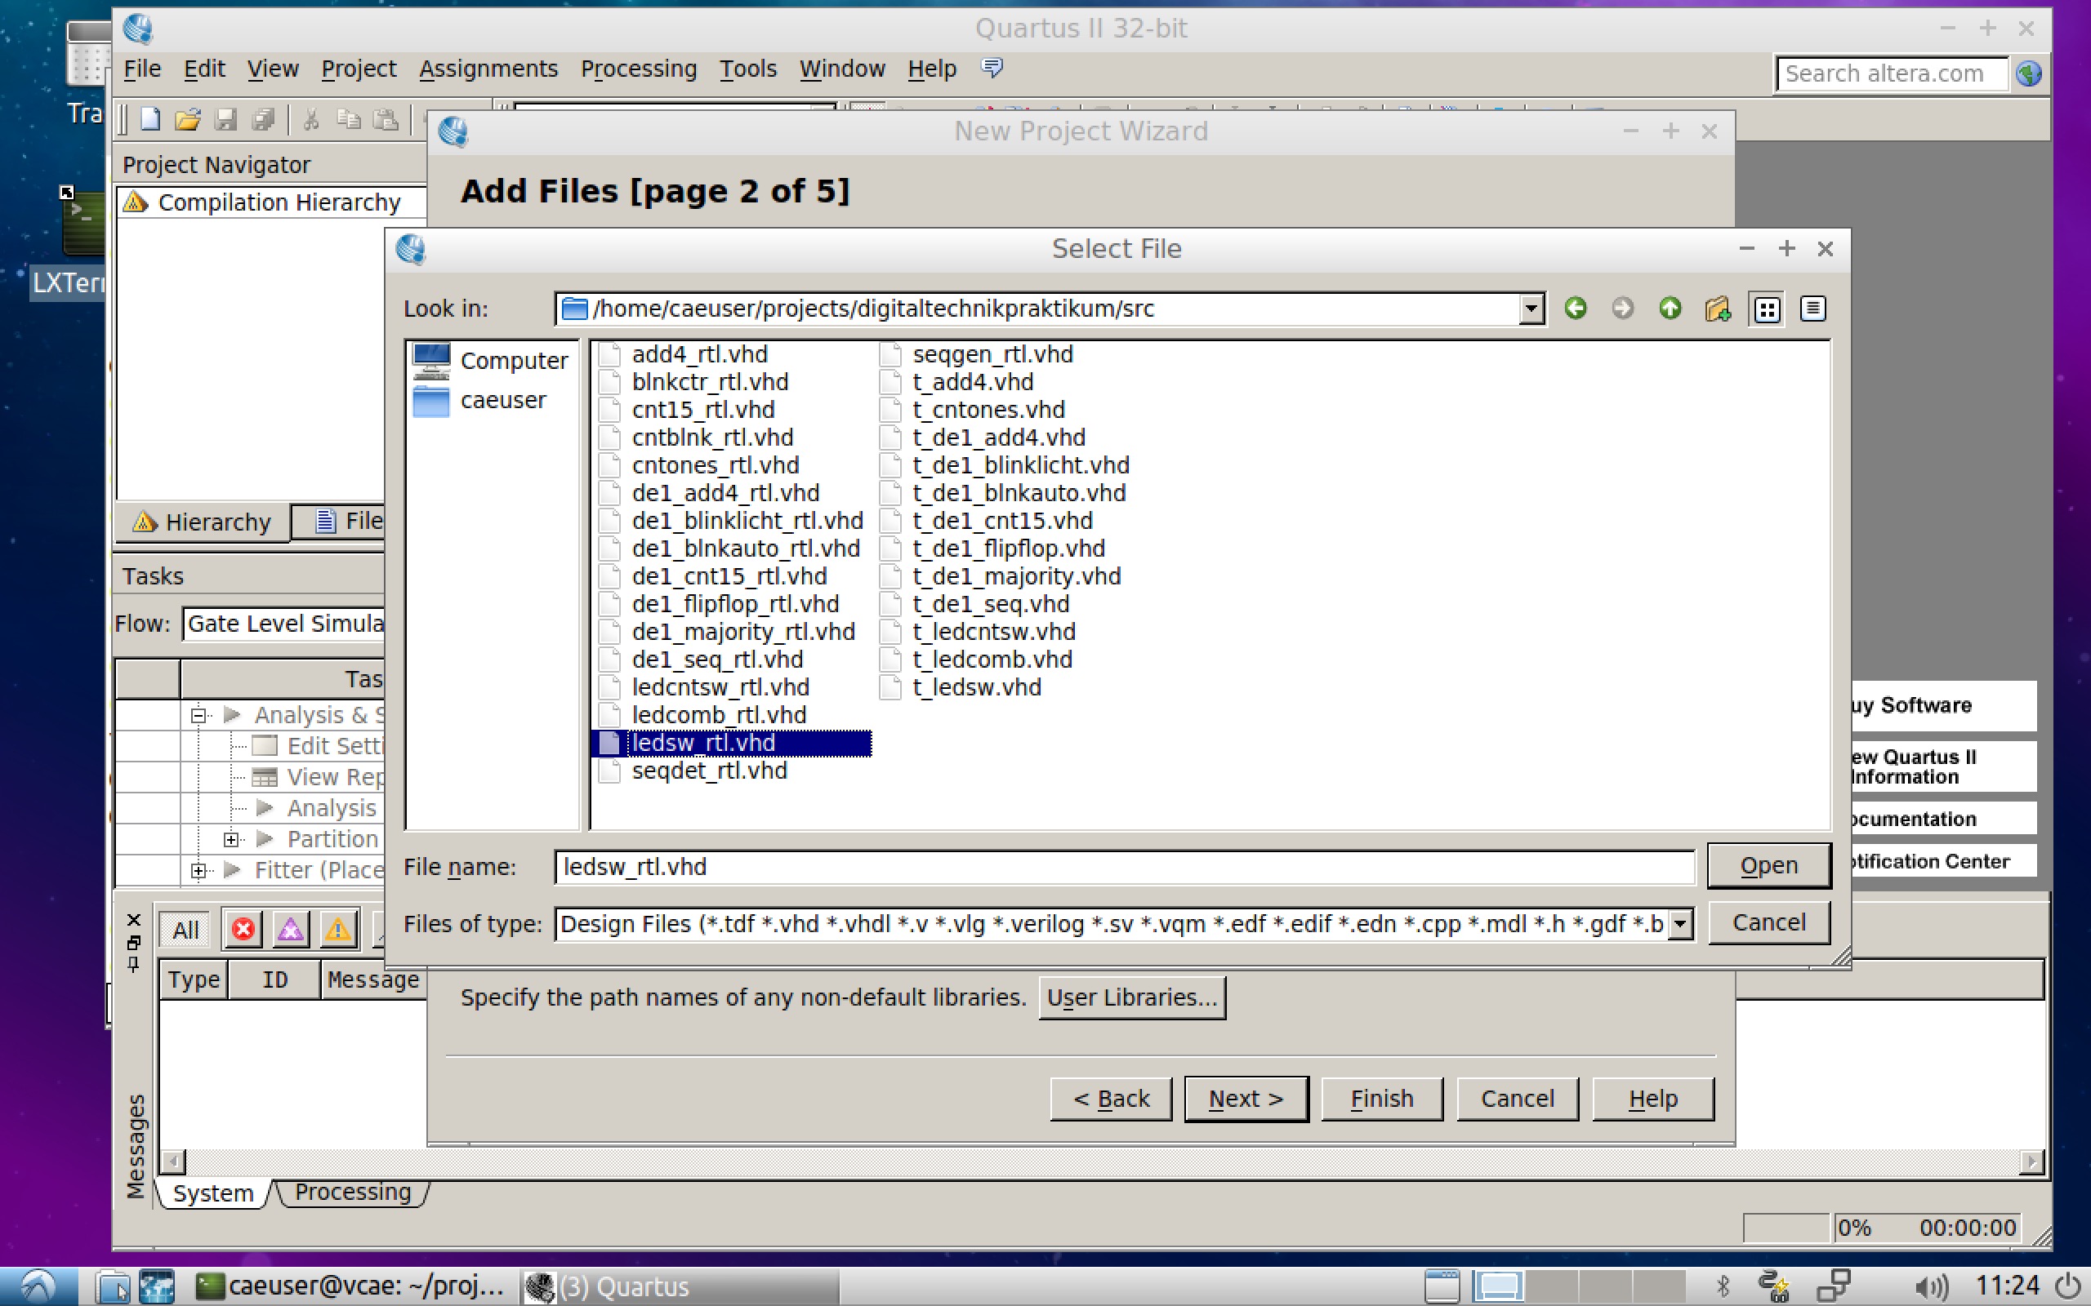The width and height of the screenshot is (2091, 1306).
Task: Filter messages by error icon
Action: [x=243, y=930]
